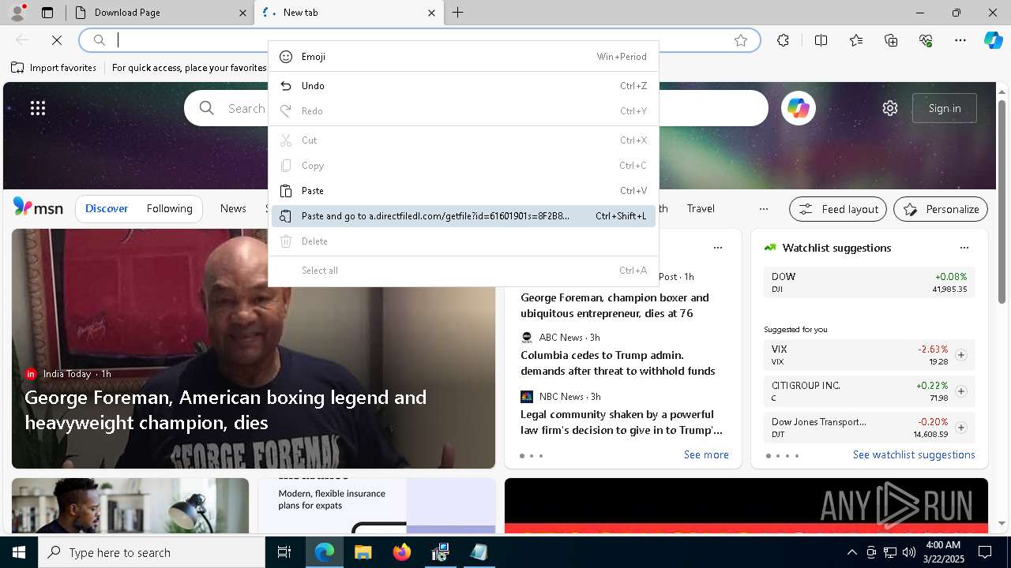
Task: Select Undo in context menu
Action: pyautogui.click(x=464, y=86)
